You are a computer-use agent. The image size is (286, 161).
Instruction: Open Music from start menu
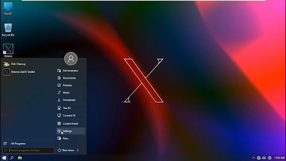tap(71, 93)
